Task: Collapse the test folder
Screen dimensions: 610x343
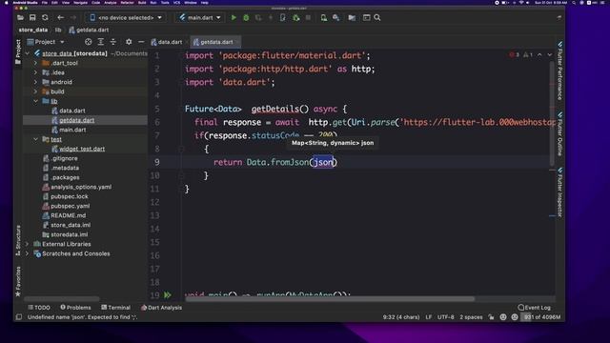Action: tap(36, 139)
